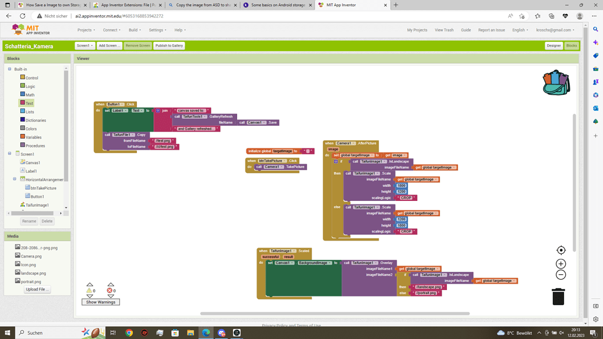This screenshot has width=603, height=339.
Task: Open the Build menu
Action: (x=135, y=30)
